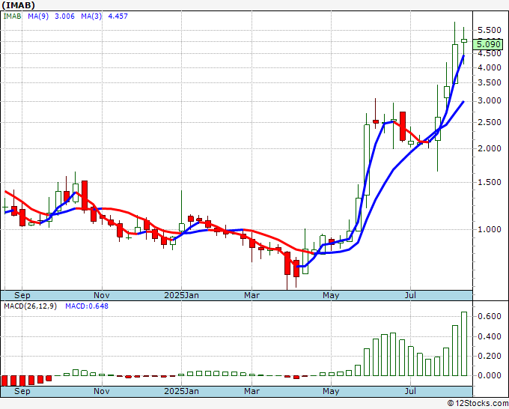Click the MA(3) legend label
Viewport: 509px width, 409px height.
(x=91, y=16)
